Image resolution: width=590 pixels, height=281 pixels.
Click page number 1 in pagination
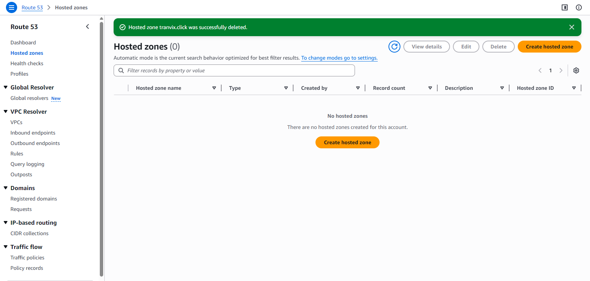[x=551, y=70]
